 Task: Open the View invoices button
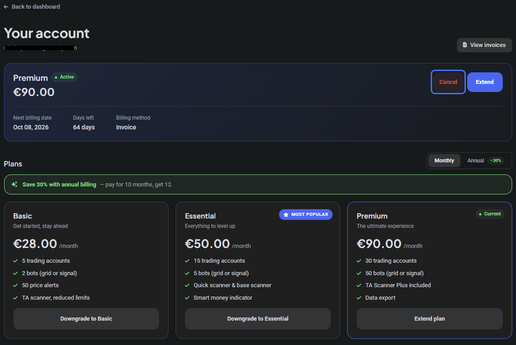[x=484, y=45]
